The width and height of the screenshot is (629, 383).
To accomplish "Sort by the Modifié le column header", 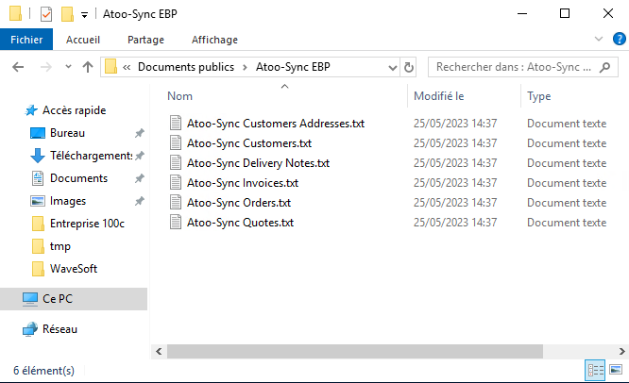I will [x=439, y=96].
